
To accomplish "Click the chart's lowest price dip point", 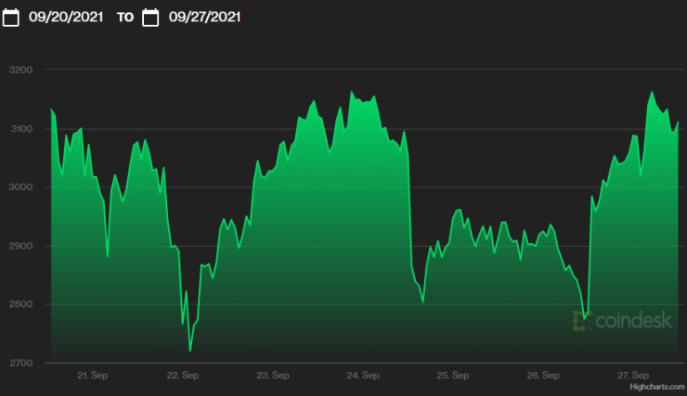I will (x=190, y=351).
